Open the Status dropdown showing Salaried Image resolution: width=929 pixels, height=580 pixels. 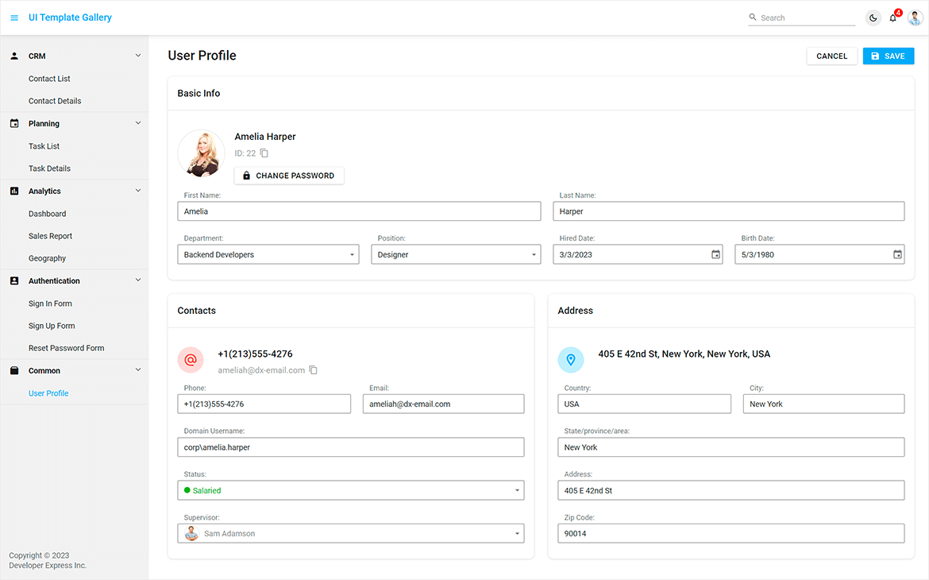(x=517, y=491)
